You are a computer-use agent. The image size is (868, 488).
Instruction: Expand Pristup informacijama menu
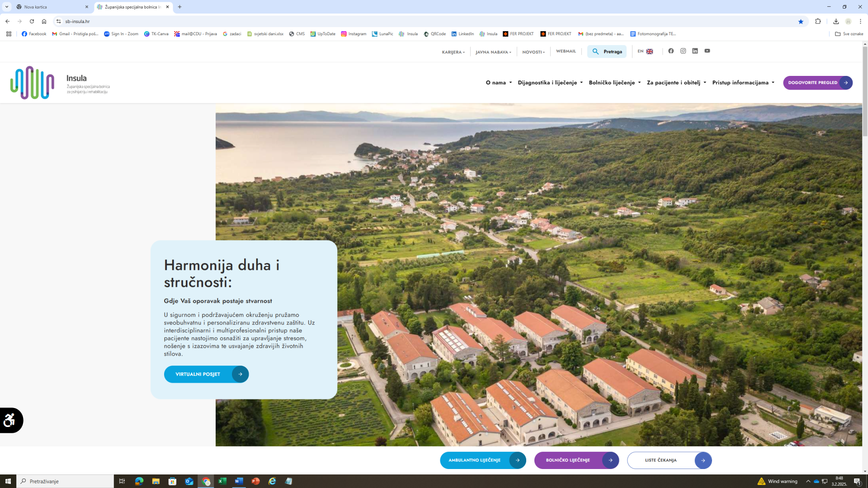click(743, 83)
